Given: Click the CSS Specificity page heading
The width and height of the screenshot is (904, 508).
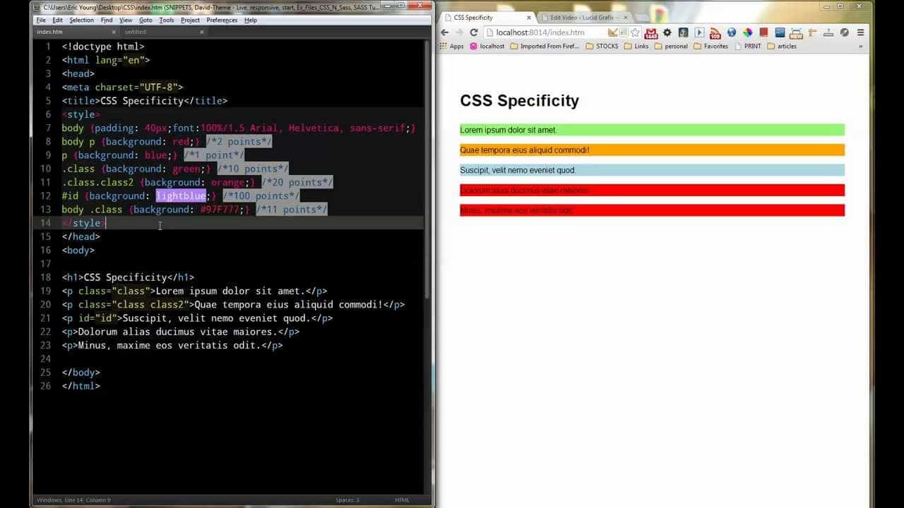Looking at the screenshot, I should (x=519, y=101).
